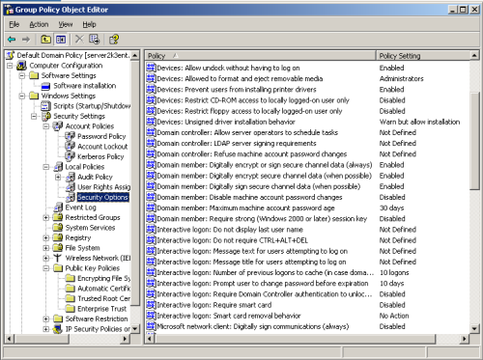483x360 pixels.
Task: Click the Security Settings node icon
Action: pos(46,116)
